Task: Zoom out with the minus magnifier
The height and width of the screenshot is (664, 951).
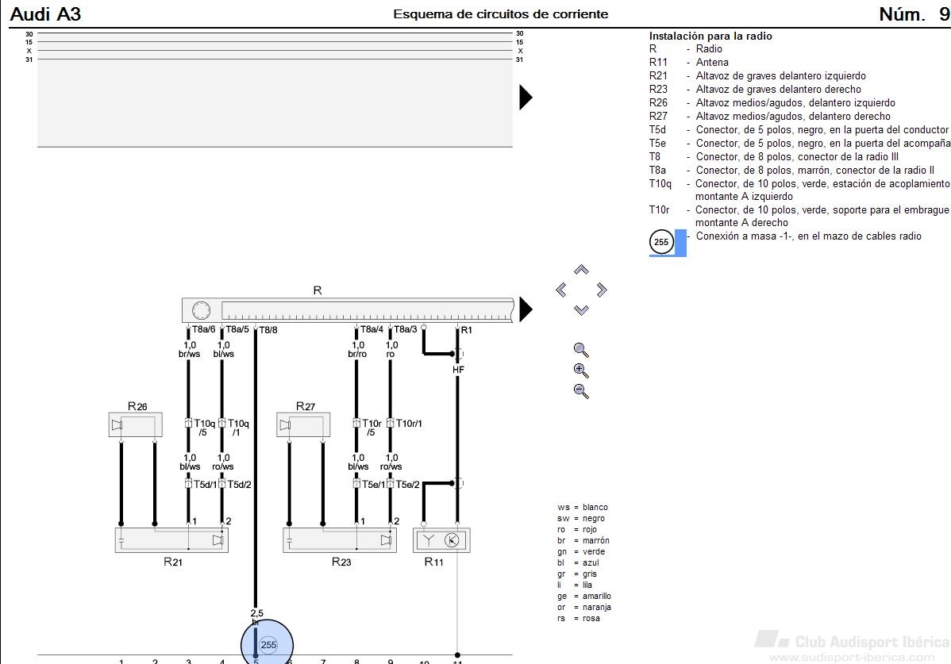Action: pos(581,391)
